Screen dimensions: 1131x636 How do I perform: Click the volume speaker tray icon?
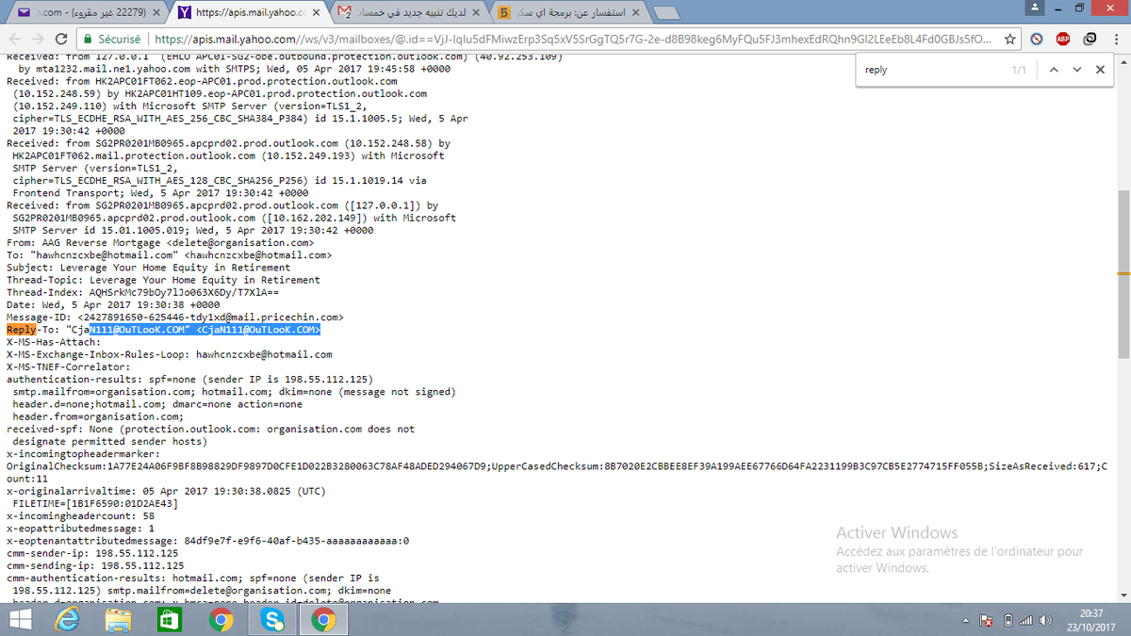(1044, 621)
